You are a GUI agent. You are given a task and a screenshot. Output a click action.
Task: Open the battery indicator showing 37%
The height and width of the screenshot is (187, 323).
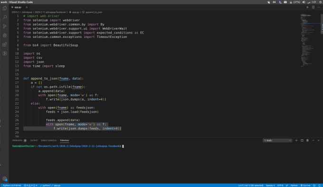point(295,2)
